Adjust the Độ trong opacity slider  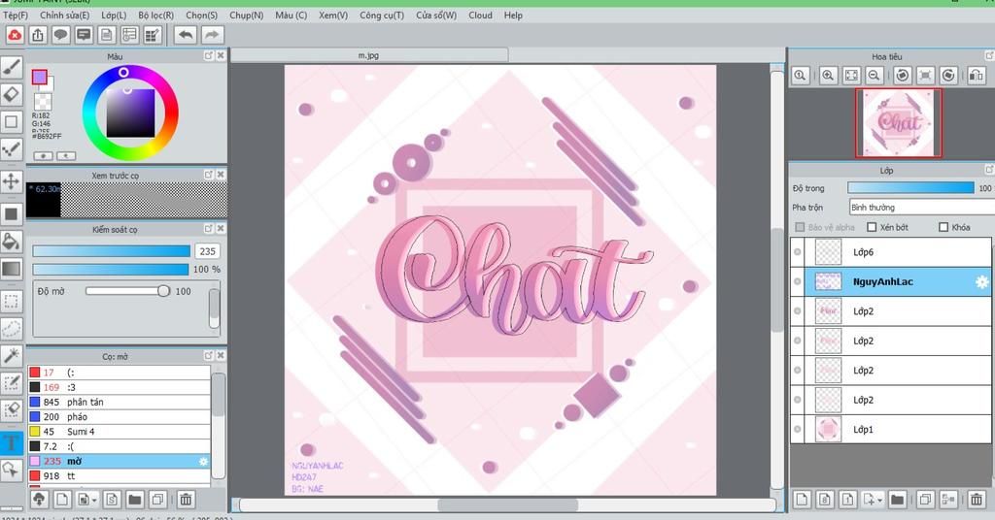[x=910, y=188]
